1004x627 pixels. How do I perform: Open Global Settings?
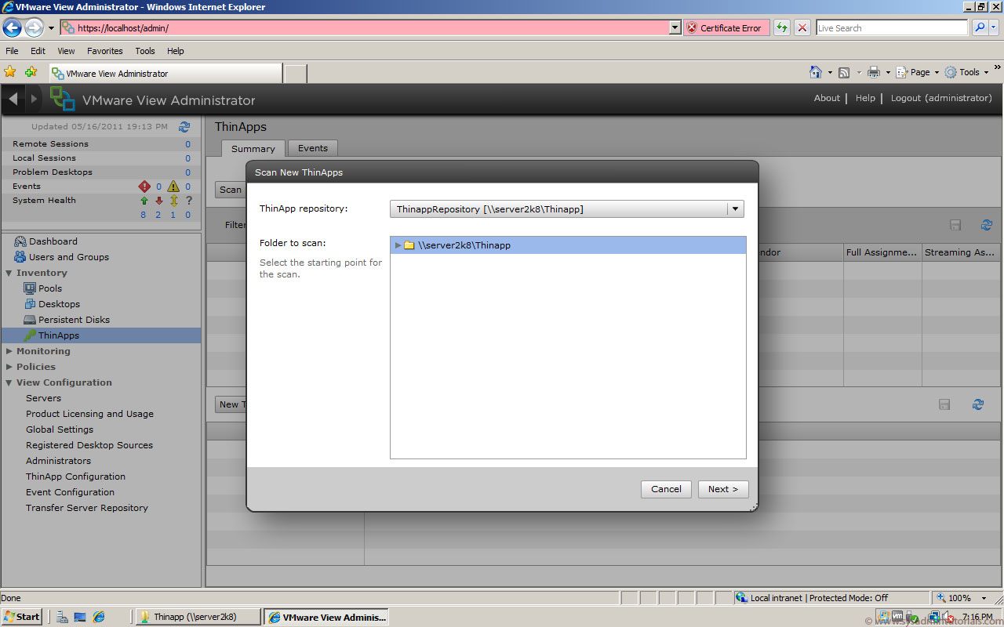tap(60, 429)
